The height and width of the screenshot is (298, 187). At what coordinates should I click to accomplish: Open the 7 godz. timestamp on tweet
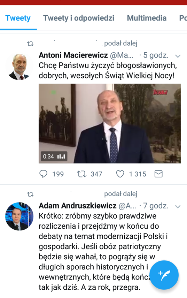[156, 206]
